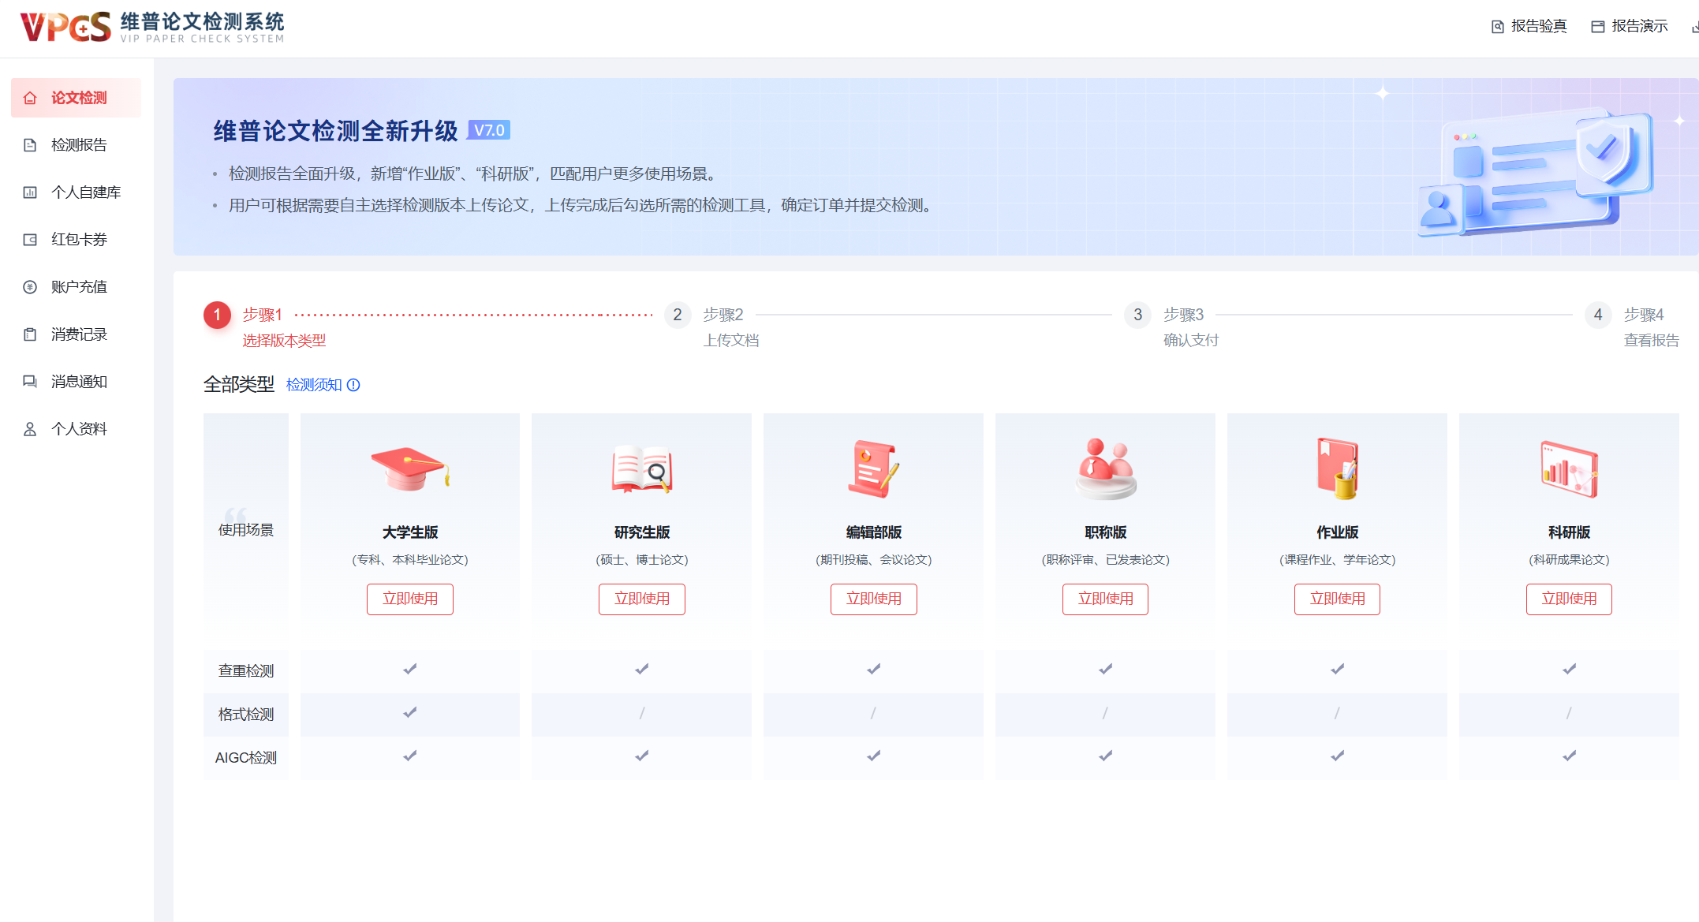
Task: Click the 职称版 illustration thumbnail
Action: tap(1105, 468)
